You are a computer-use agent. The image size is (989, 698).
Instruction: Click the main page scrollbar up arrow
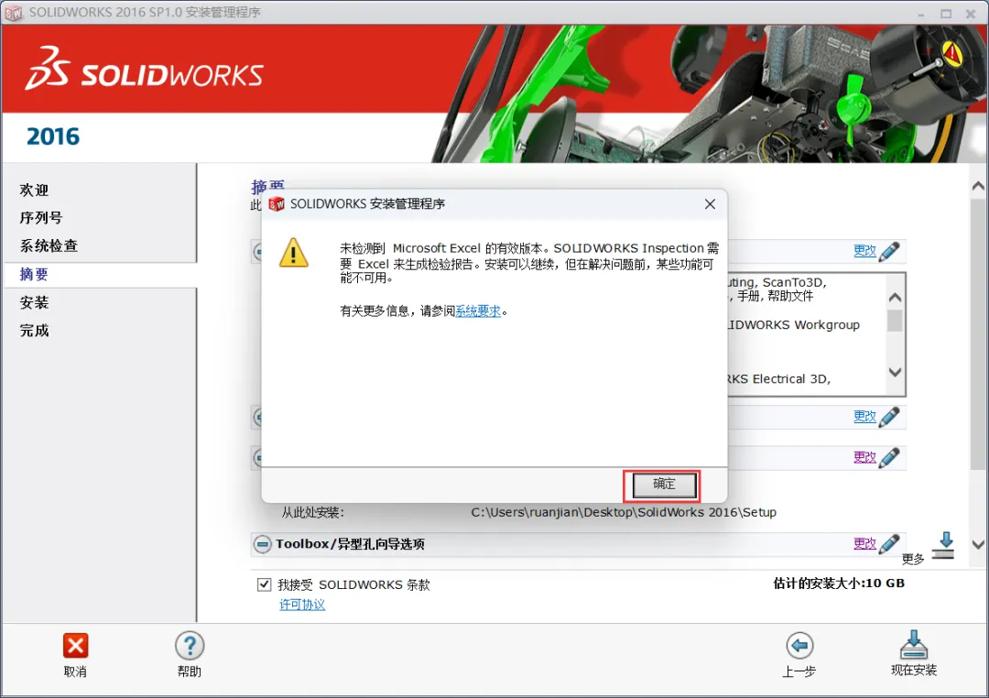(978, 186)
